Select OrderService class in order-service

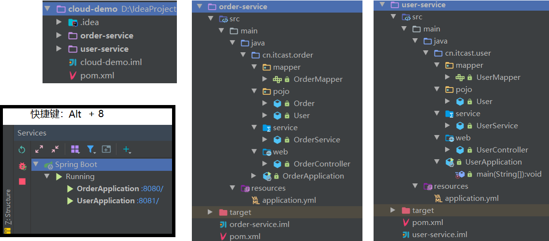(x=317, y=140)
